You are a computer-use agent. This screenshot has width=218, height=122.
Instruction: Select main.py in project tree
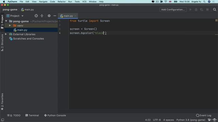pos(31,30)
